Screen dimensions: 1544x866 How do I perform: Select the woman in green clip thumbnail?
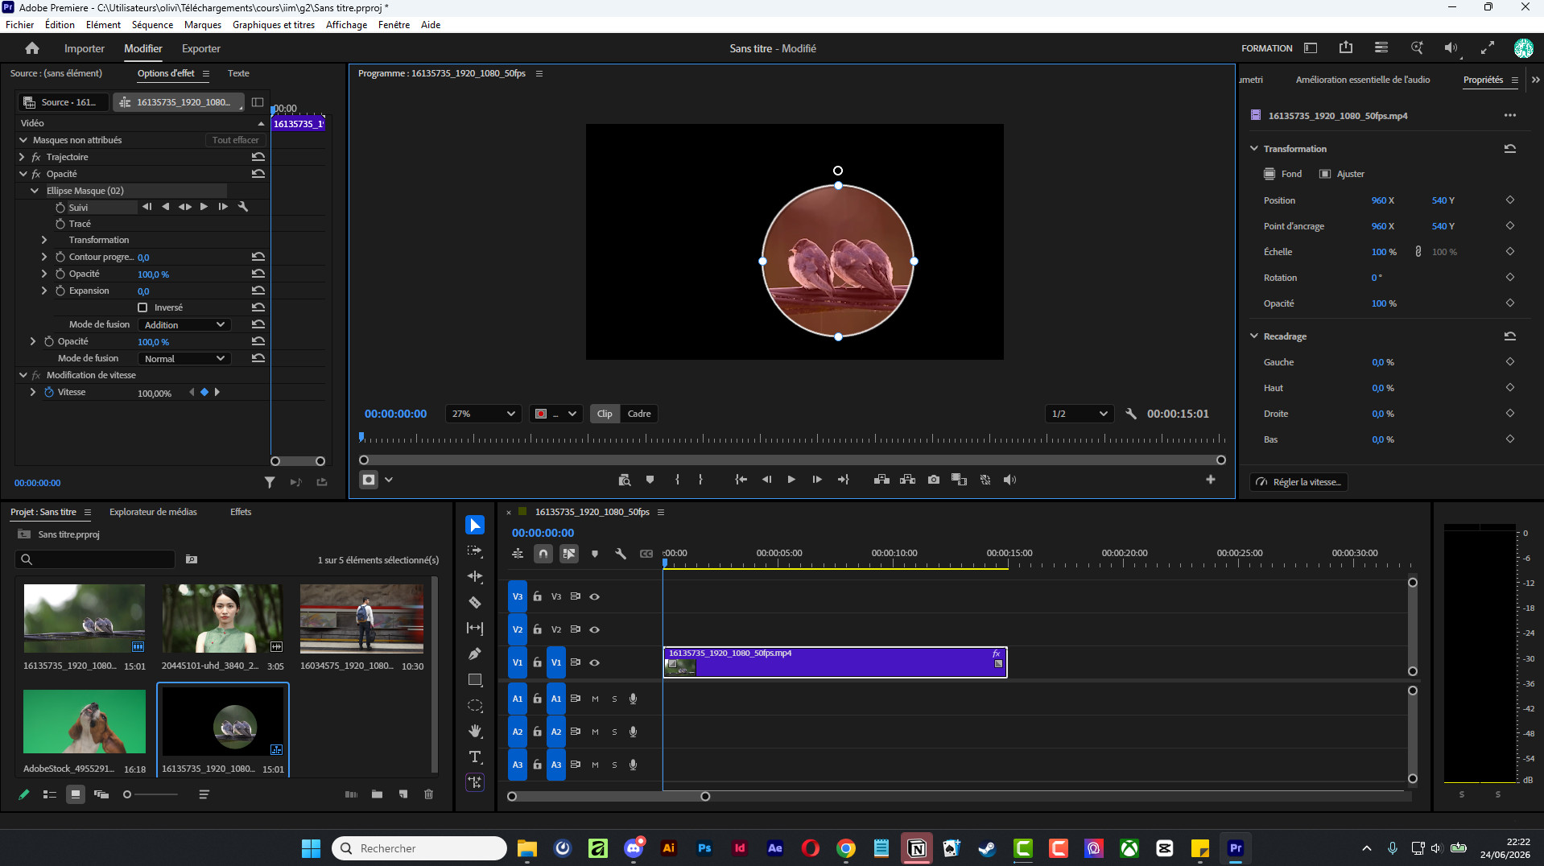tap(222, 618)
